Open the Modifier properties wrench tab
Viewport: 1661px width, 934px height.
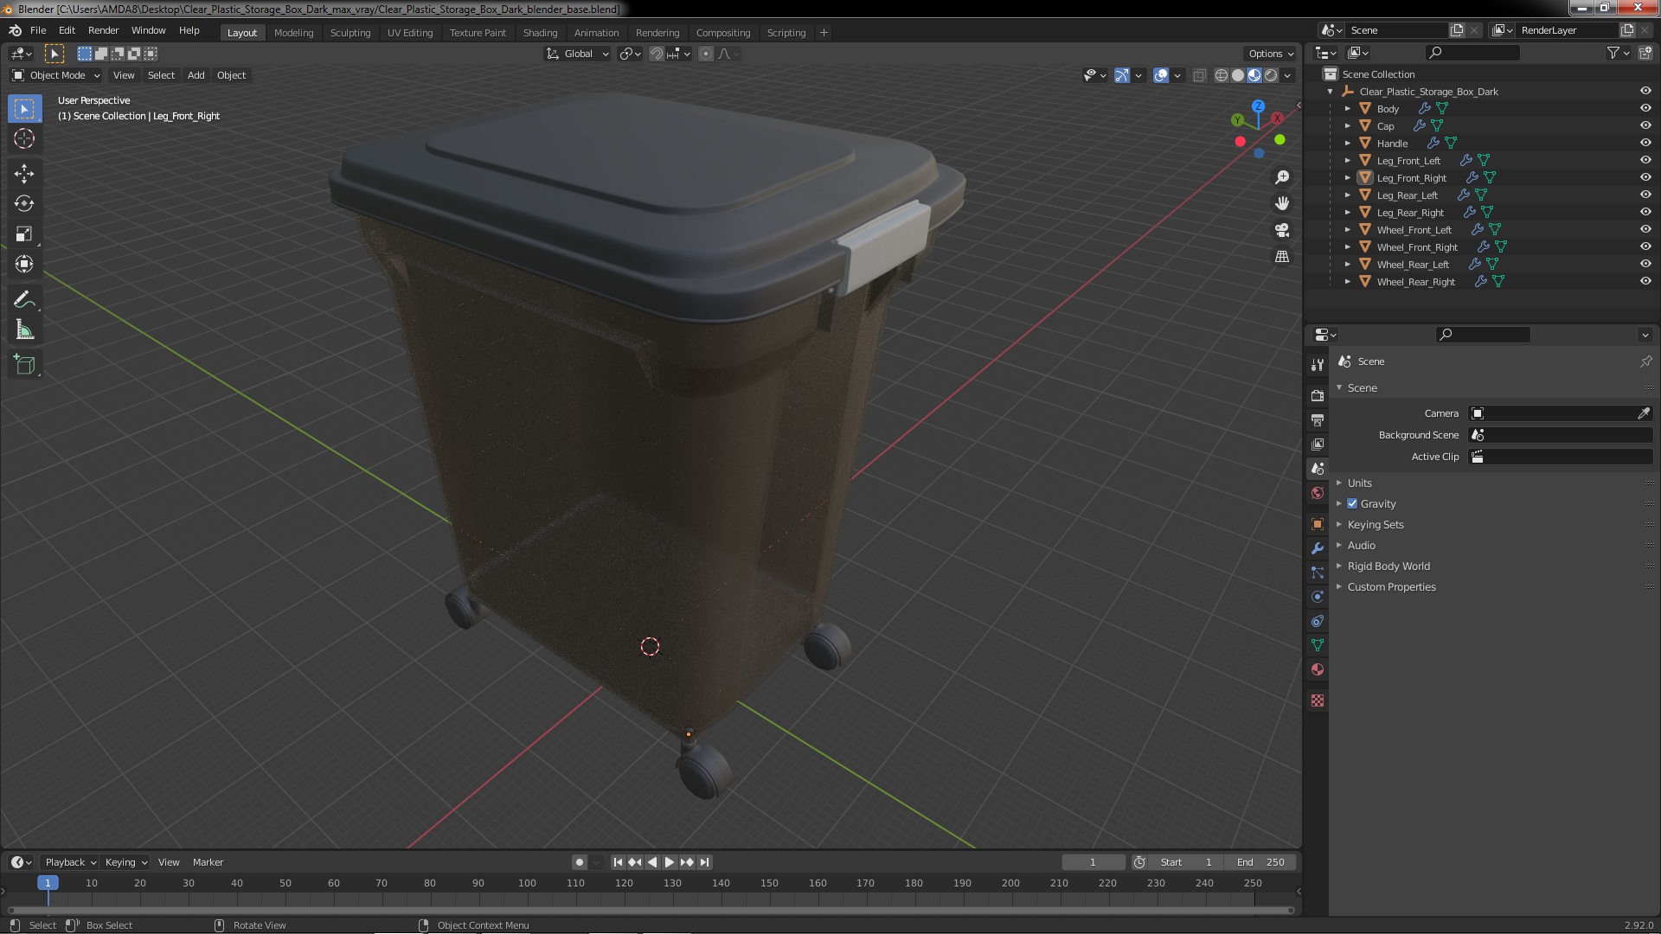coord(1318,548)
